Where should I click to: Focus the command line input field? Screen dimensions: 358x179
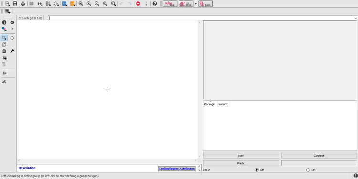pyautogui.click(x=200, y=18)
